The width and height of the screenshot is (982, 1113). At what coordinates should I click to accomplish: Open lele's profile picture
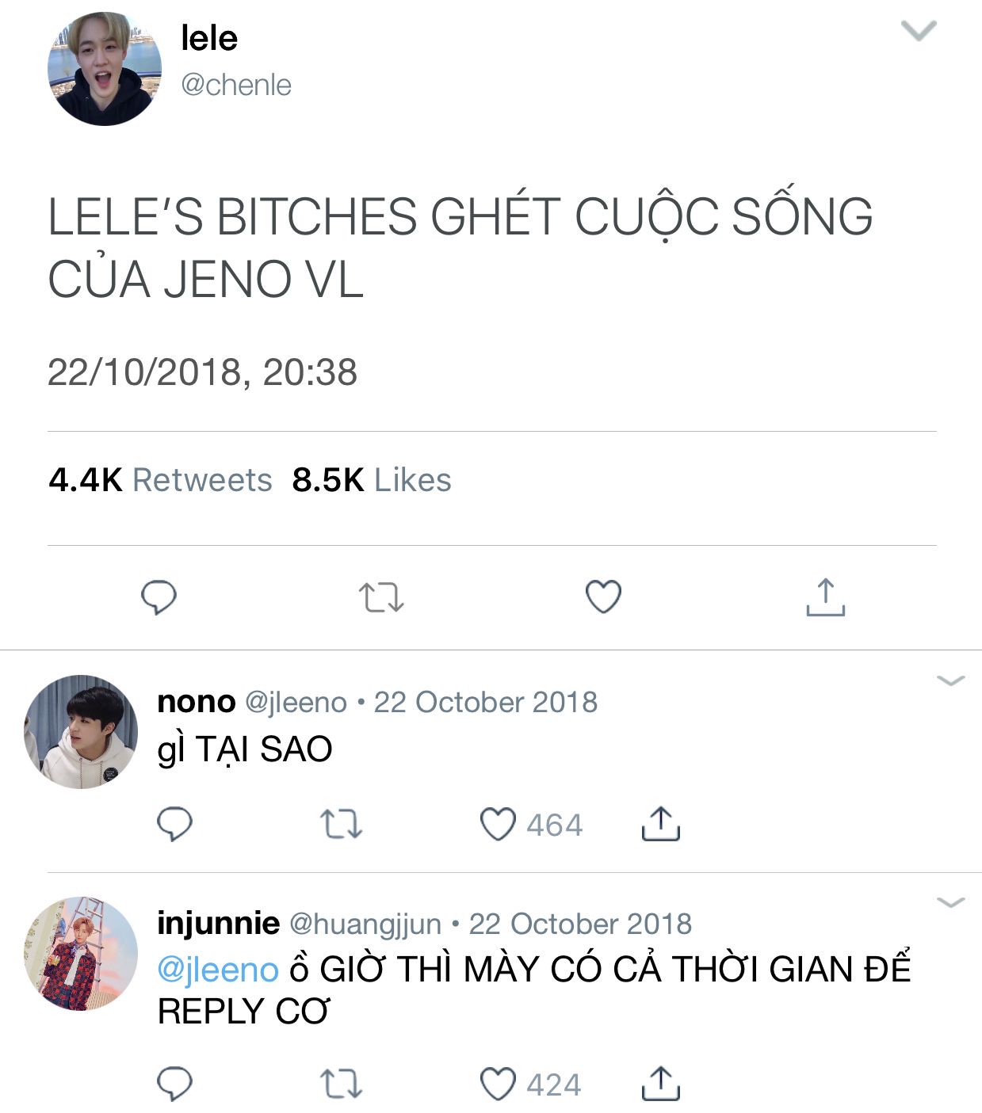point(105,69)
